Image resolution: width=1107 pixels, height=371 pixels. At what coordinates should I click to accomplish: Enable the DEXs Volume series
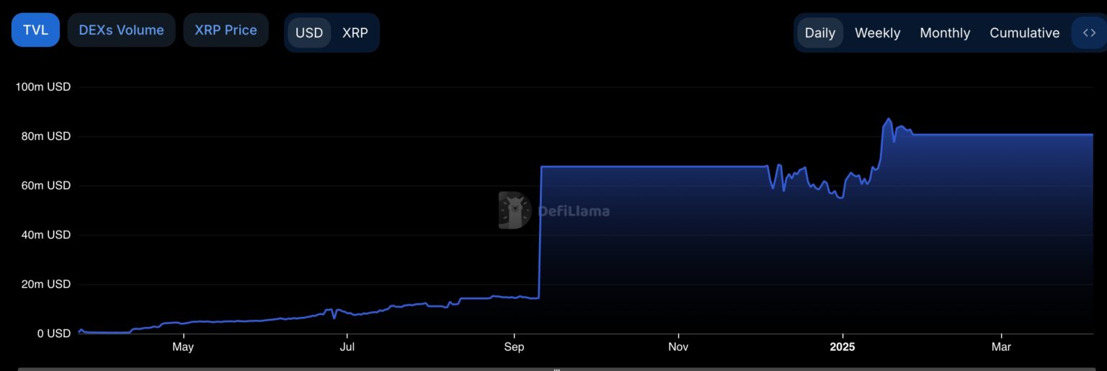121,30
